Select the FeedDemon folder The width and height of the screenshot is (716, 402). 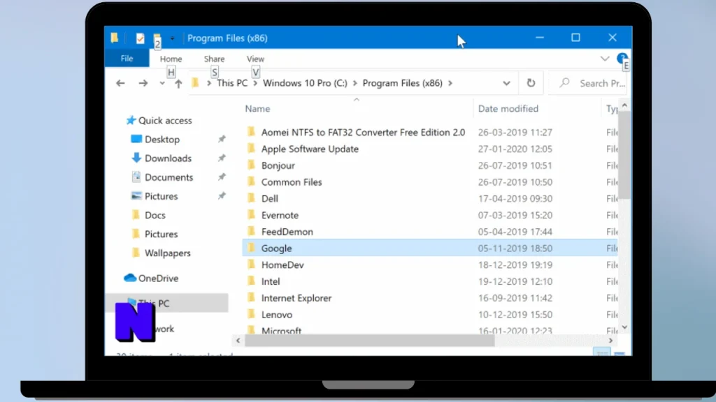(287, 232)
